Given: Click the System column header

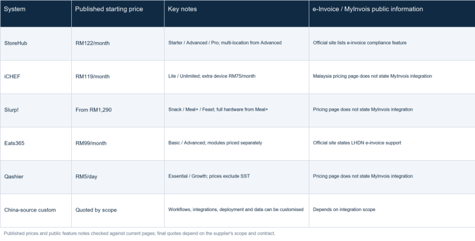Looking at the screenshot, I should point(36,13).
